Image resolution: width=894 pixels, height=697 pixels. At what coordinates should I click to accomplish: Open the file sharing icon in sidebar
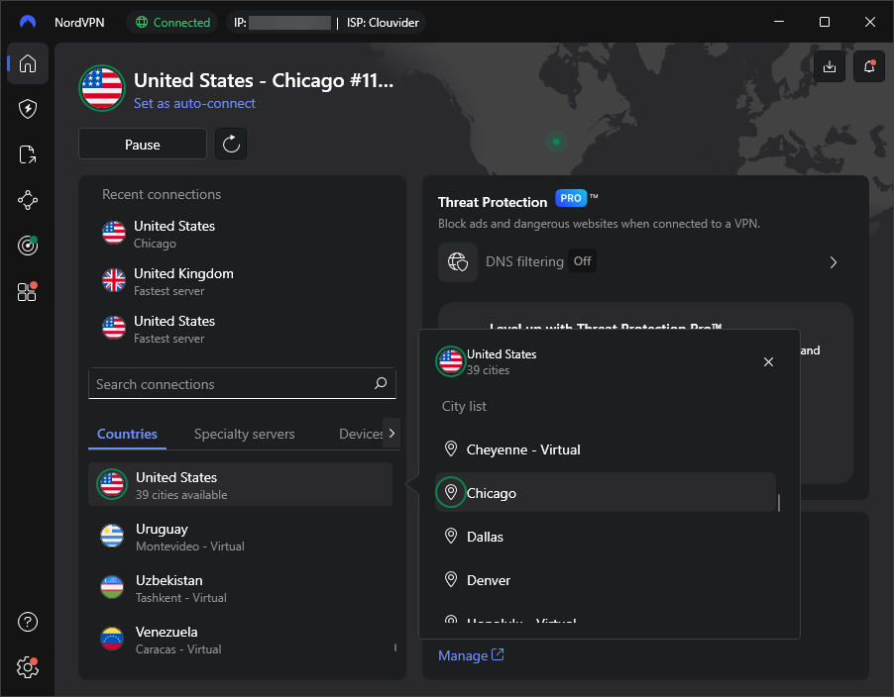tap(28, 154)
